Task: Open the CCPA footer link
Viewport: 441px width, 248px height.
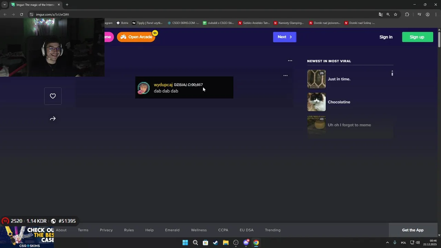Action: pos(223,230)
